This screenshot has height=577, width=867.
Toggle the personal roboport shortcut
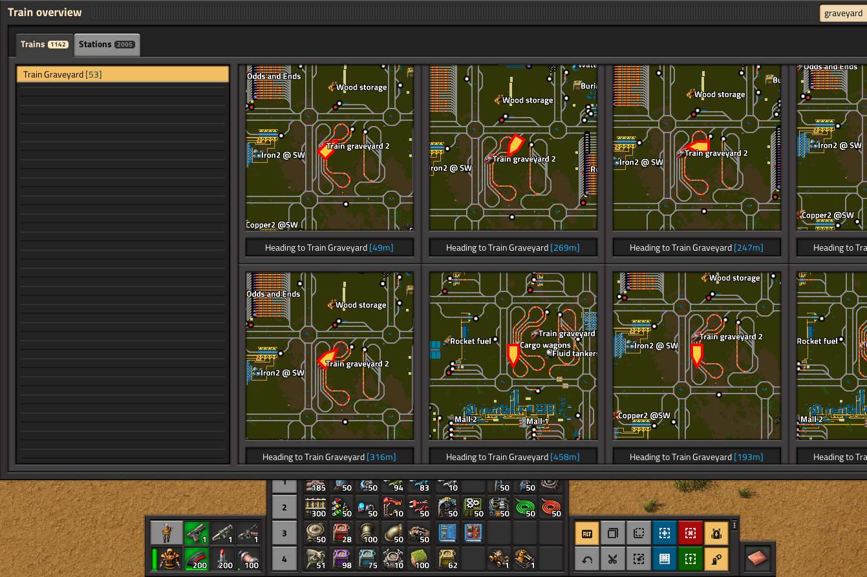pyautogui.click(x=716, y=533)
